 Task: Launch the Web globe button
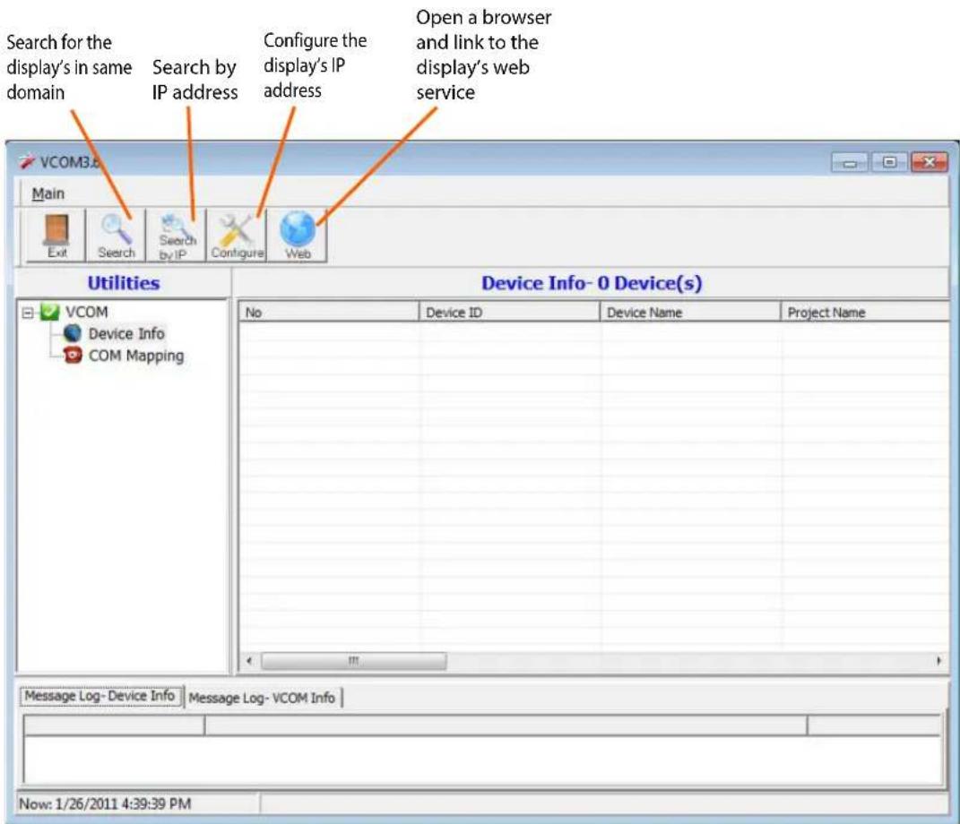point(298,236)
